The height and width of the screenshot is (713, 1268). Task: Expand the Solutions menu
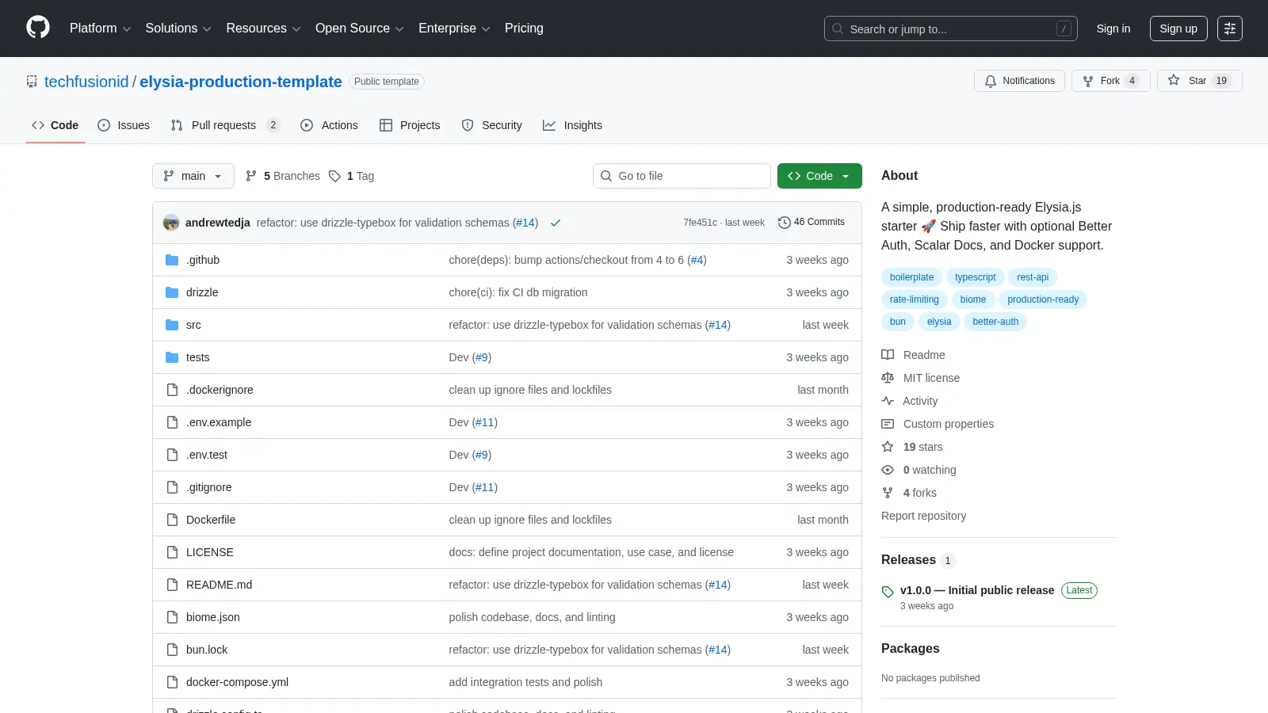click(x=178, y=29)
